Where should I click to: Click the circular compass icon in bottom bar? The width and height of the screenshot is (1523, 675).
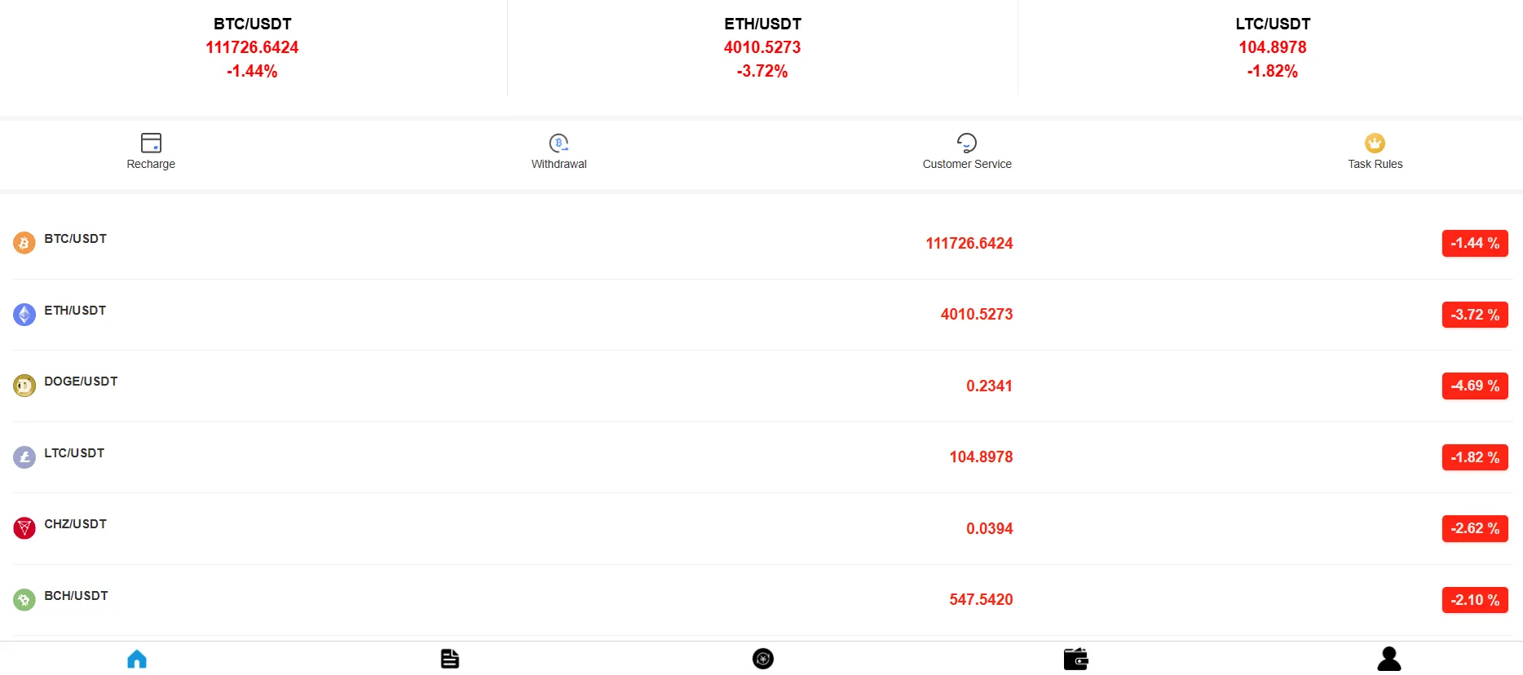(762, 659)
